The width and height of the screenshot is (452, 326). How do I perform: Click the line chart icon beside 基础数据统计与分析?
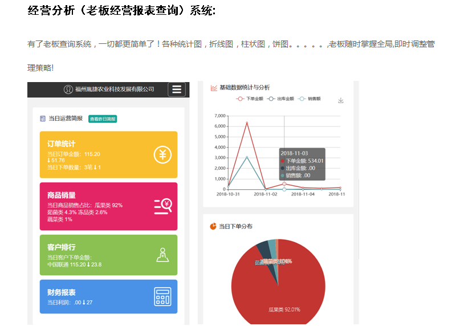(214, 88)
